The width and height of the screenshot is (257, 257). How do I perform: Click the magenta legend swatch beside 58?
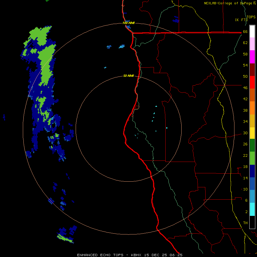[x=252, y=57]
